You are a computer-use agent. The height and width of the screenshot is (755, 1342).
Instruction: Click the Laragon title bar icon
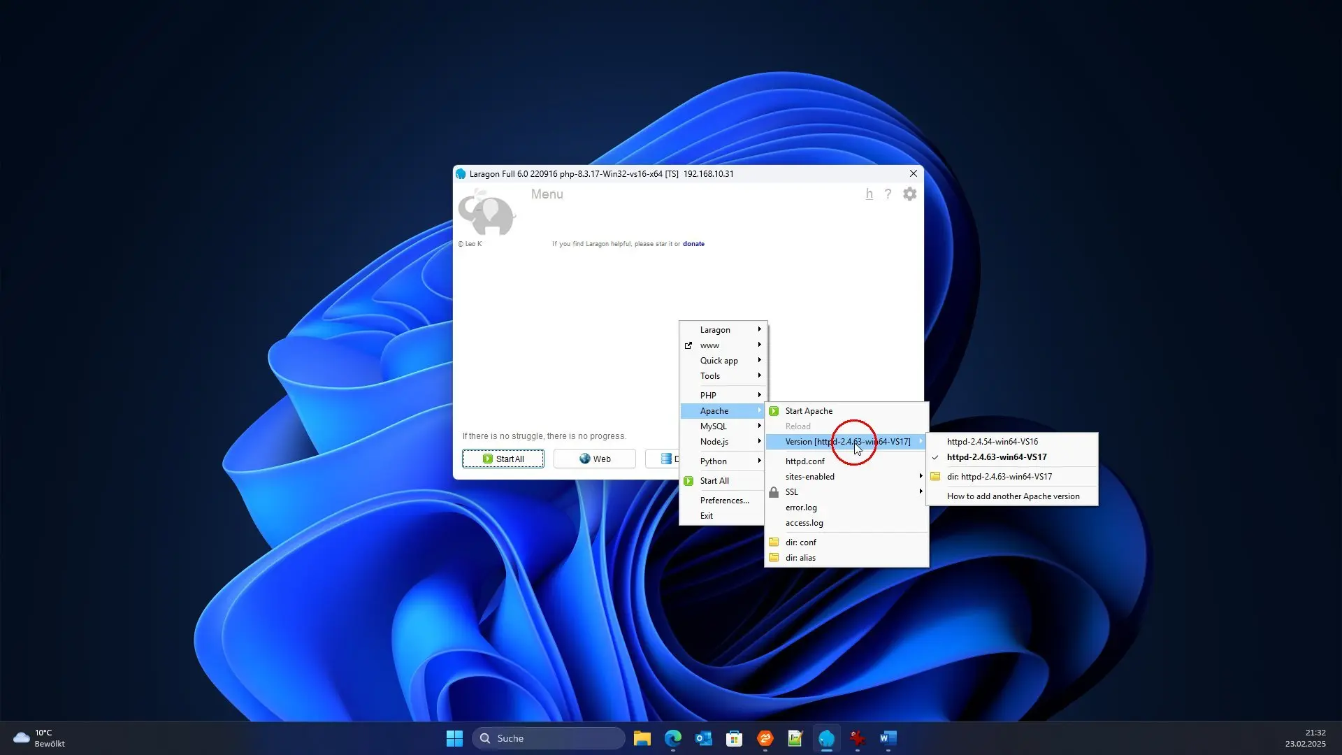click(461, 174)
